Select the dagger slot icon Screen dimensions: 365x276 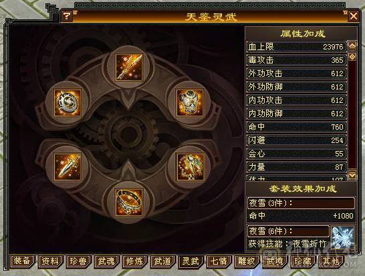pyautogui.click(x=68, y=166)
